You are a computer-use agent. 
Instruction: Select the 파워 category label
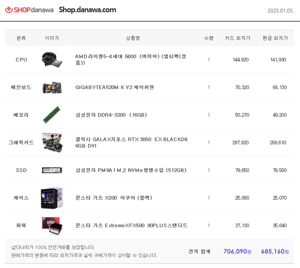pos(21,225)
